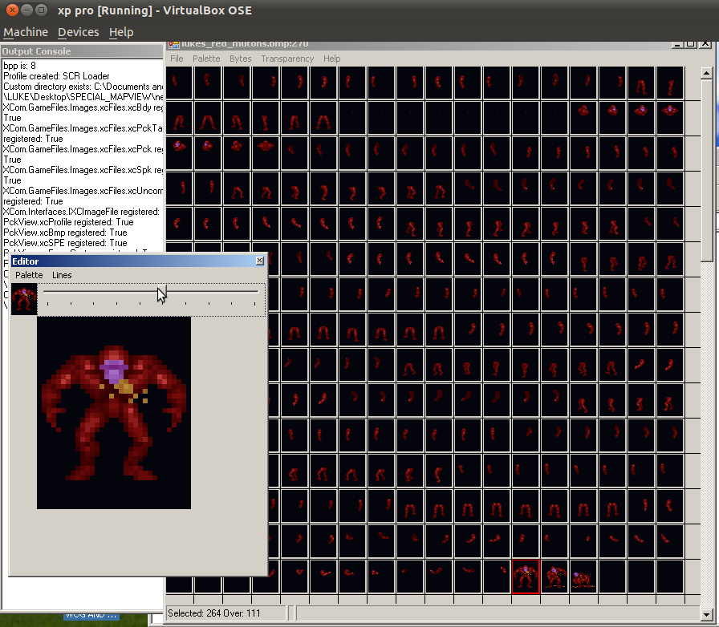Open PckView's Help menu
The height and width of the screenshot is (627, 719).
(x=331, y=59)
